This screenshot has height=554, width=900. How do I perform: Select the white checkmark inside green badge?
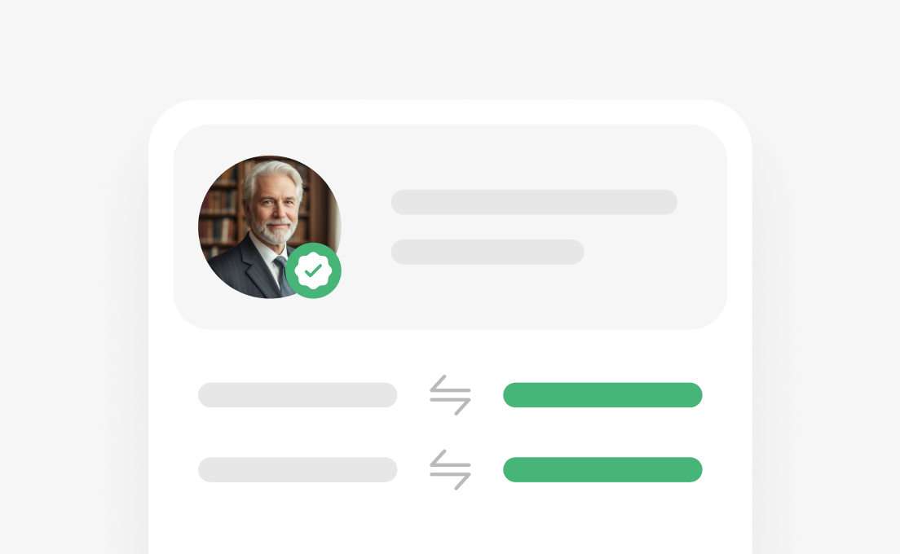click(x=313, y=270)
